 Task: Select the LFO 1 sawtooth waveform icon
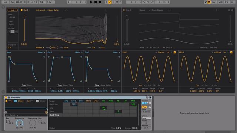point(150,85)
